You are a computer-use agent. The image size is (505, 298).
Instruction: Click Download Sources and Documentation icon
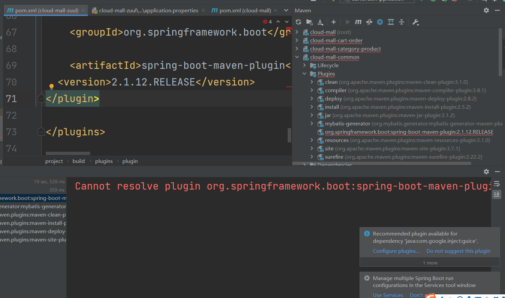(320, 22)
